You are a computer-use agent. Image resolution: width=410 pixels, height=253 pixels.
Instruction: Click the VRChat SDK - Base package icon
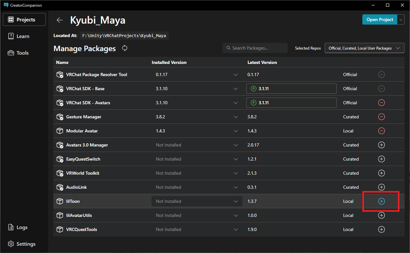(x=60, y=89)
